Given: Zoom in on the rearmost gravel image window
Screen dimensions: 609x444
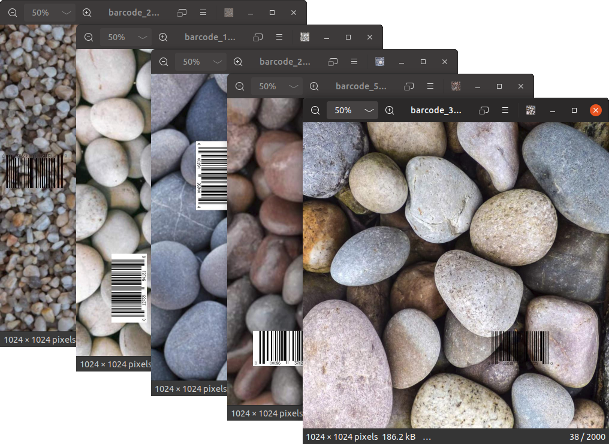Looking at the screenshot, I should pyautogui.click(x=87, y=13).
